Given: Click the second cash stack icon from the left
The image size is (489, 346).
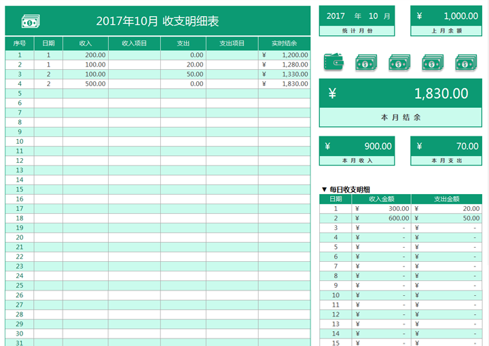Looking at the screenshot, I should tap(399, 63).
